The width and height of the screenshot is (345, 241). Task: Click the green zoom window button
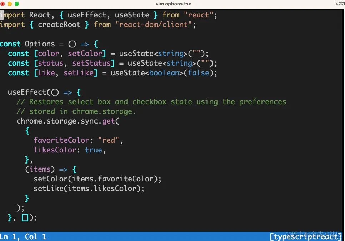(17, 4)
